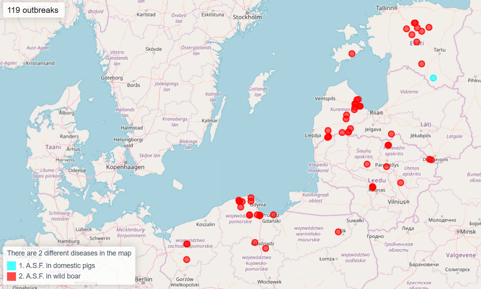Click the marker just above Grudziądz
The height and width of the screenshot is (289, 481).
coord(255,242)
